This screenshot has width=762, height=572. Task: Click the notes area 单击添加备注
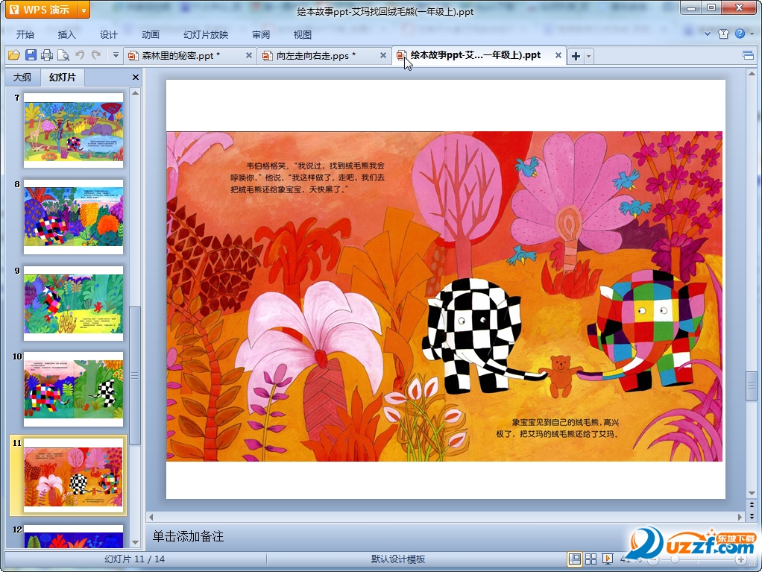click(188, 536)
